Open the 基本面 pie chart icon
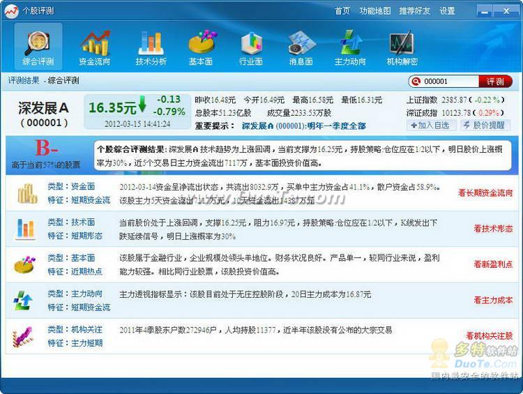 pyautogui.click(x=201, y=46)
